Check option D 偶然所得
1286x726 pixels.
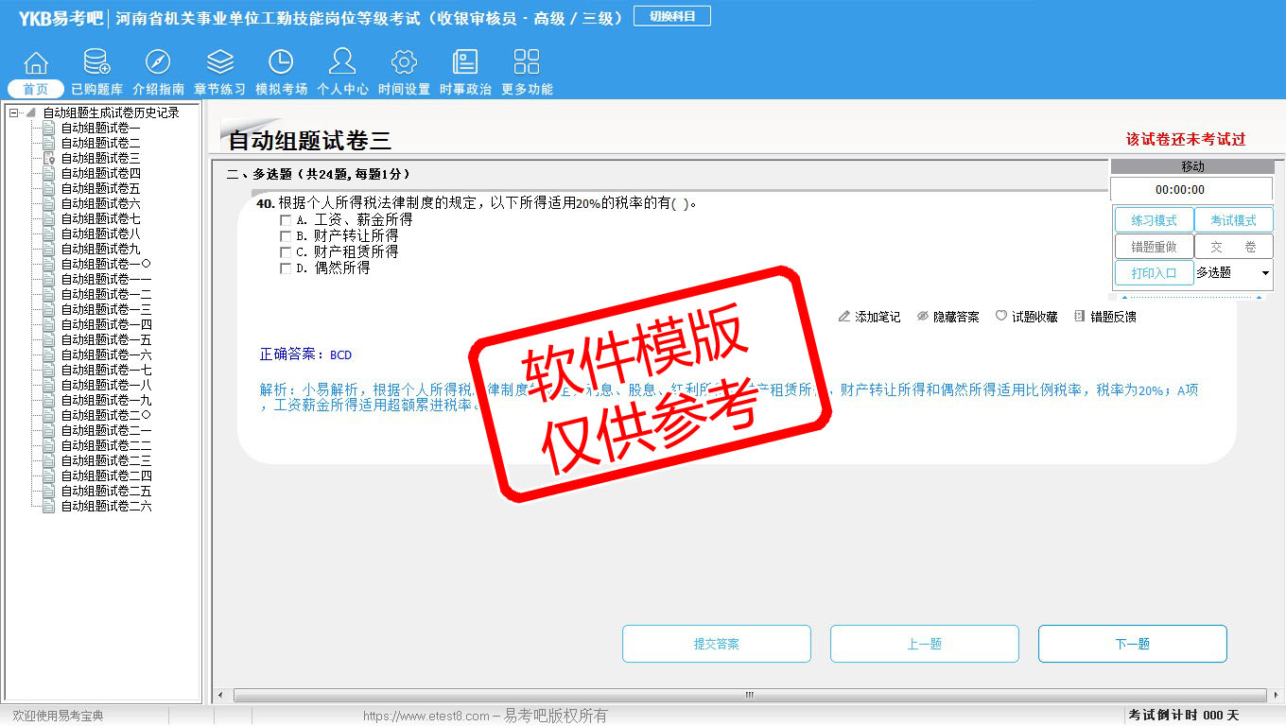tap(286, 268)
